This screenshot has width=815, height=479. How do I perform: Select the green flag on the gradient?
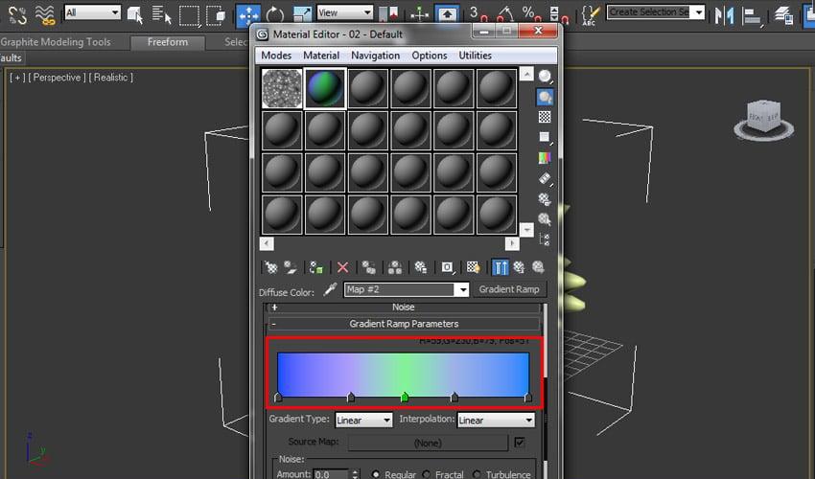click(405, 398)
